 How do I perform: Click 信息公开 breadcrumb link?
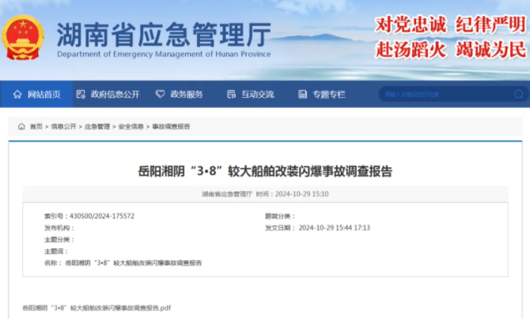64,126
